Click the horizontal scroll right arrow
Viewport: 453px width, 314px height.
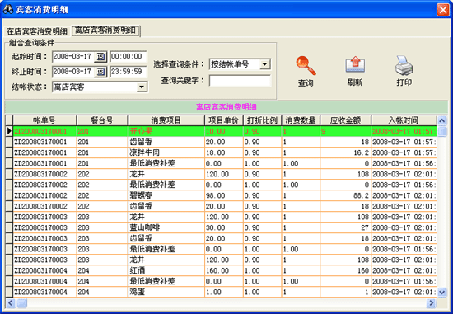coord(431,302)
